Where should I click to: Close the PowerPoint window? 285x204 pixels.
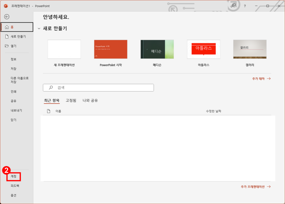tap(279, 6)
